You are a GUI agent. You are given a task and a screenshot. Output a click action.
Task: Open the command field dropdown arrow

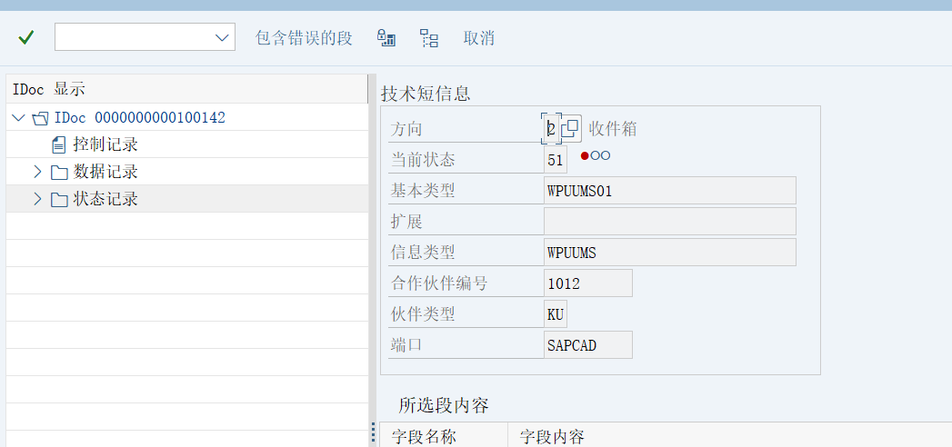222,38
